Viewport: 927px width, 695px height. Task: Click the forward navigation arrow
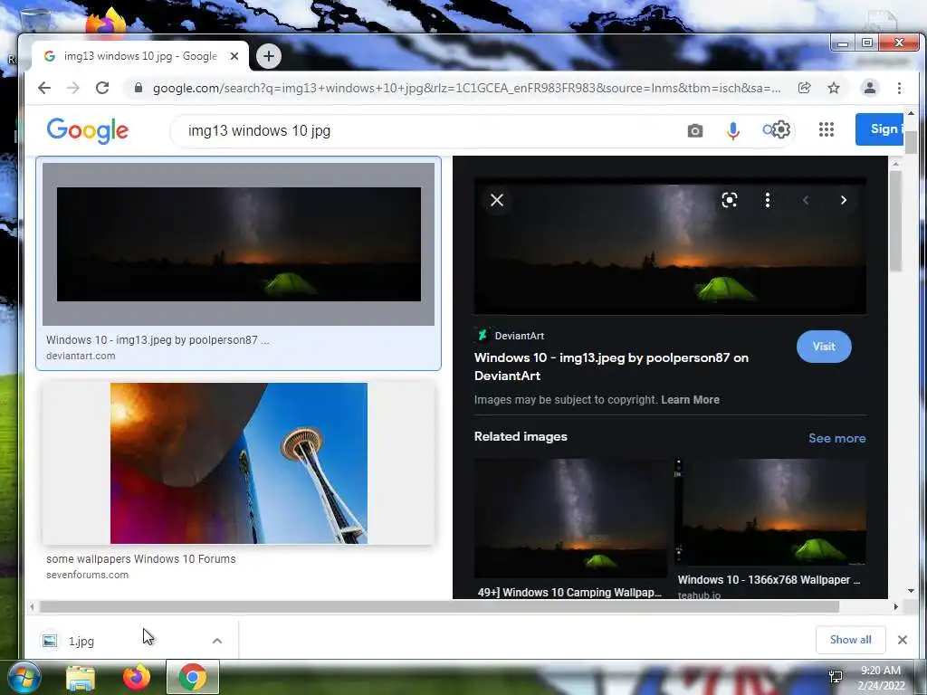pyautogui.click(x=72, y=88)
